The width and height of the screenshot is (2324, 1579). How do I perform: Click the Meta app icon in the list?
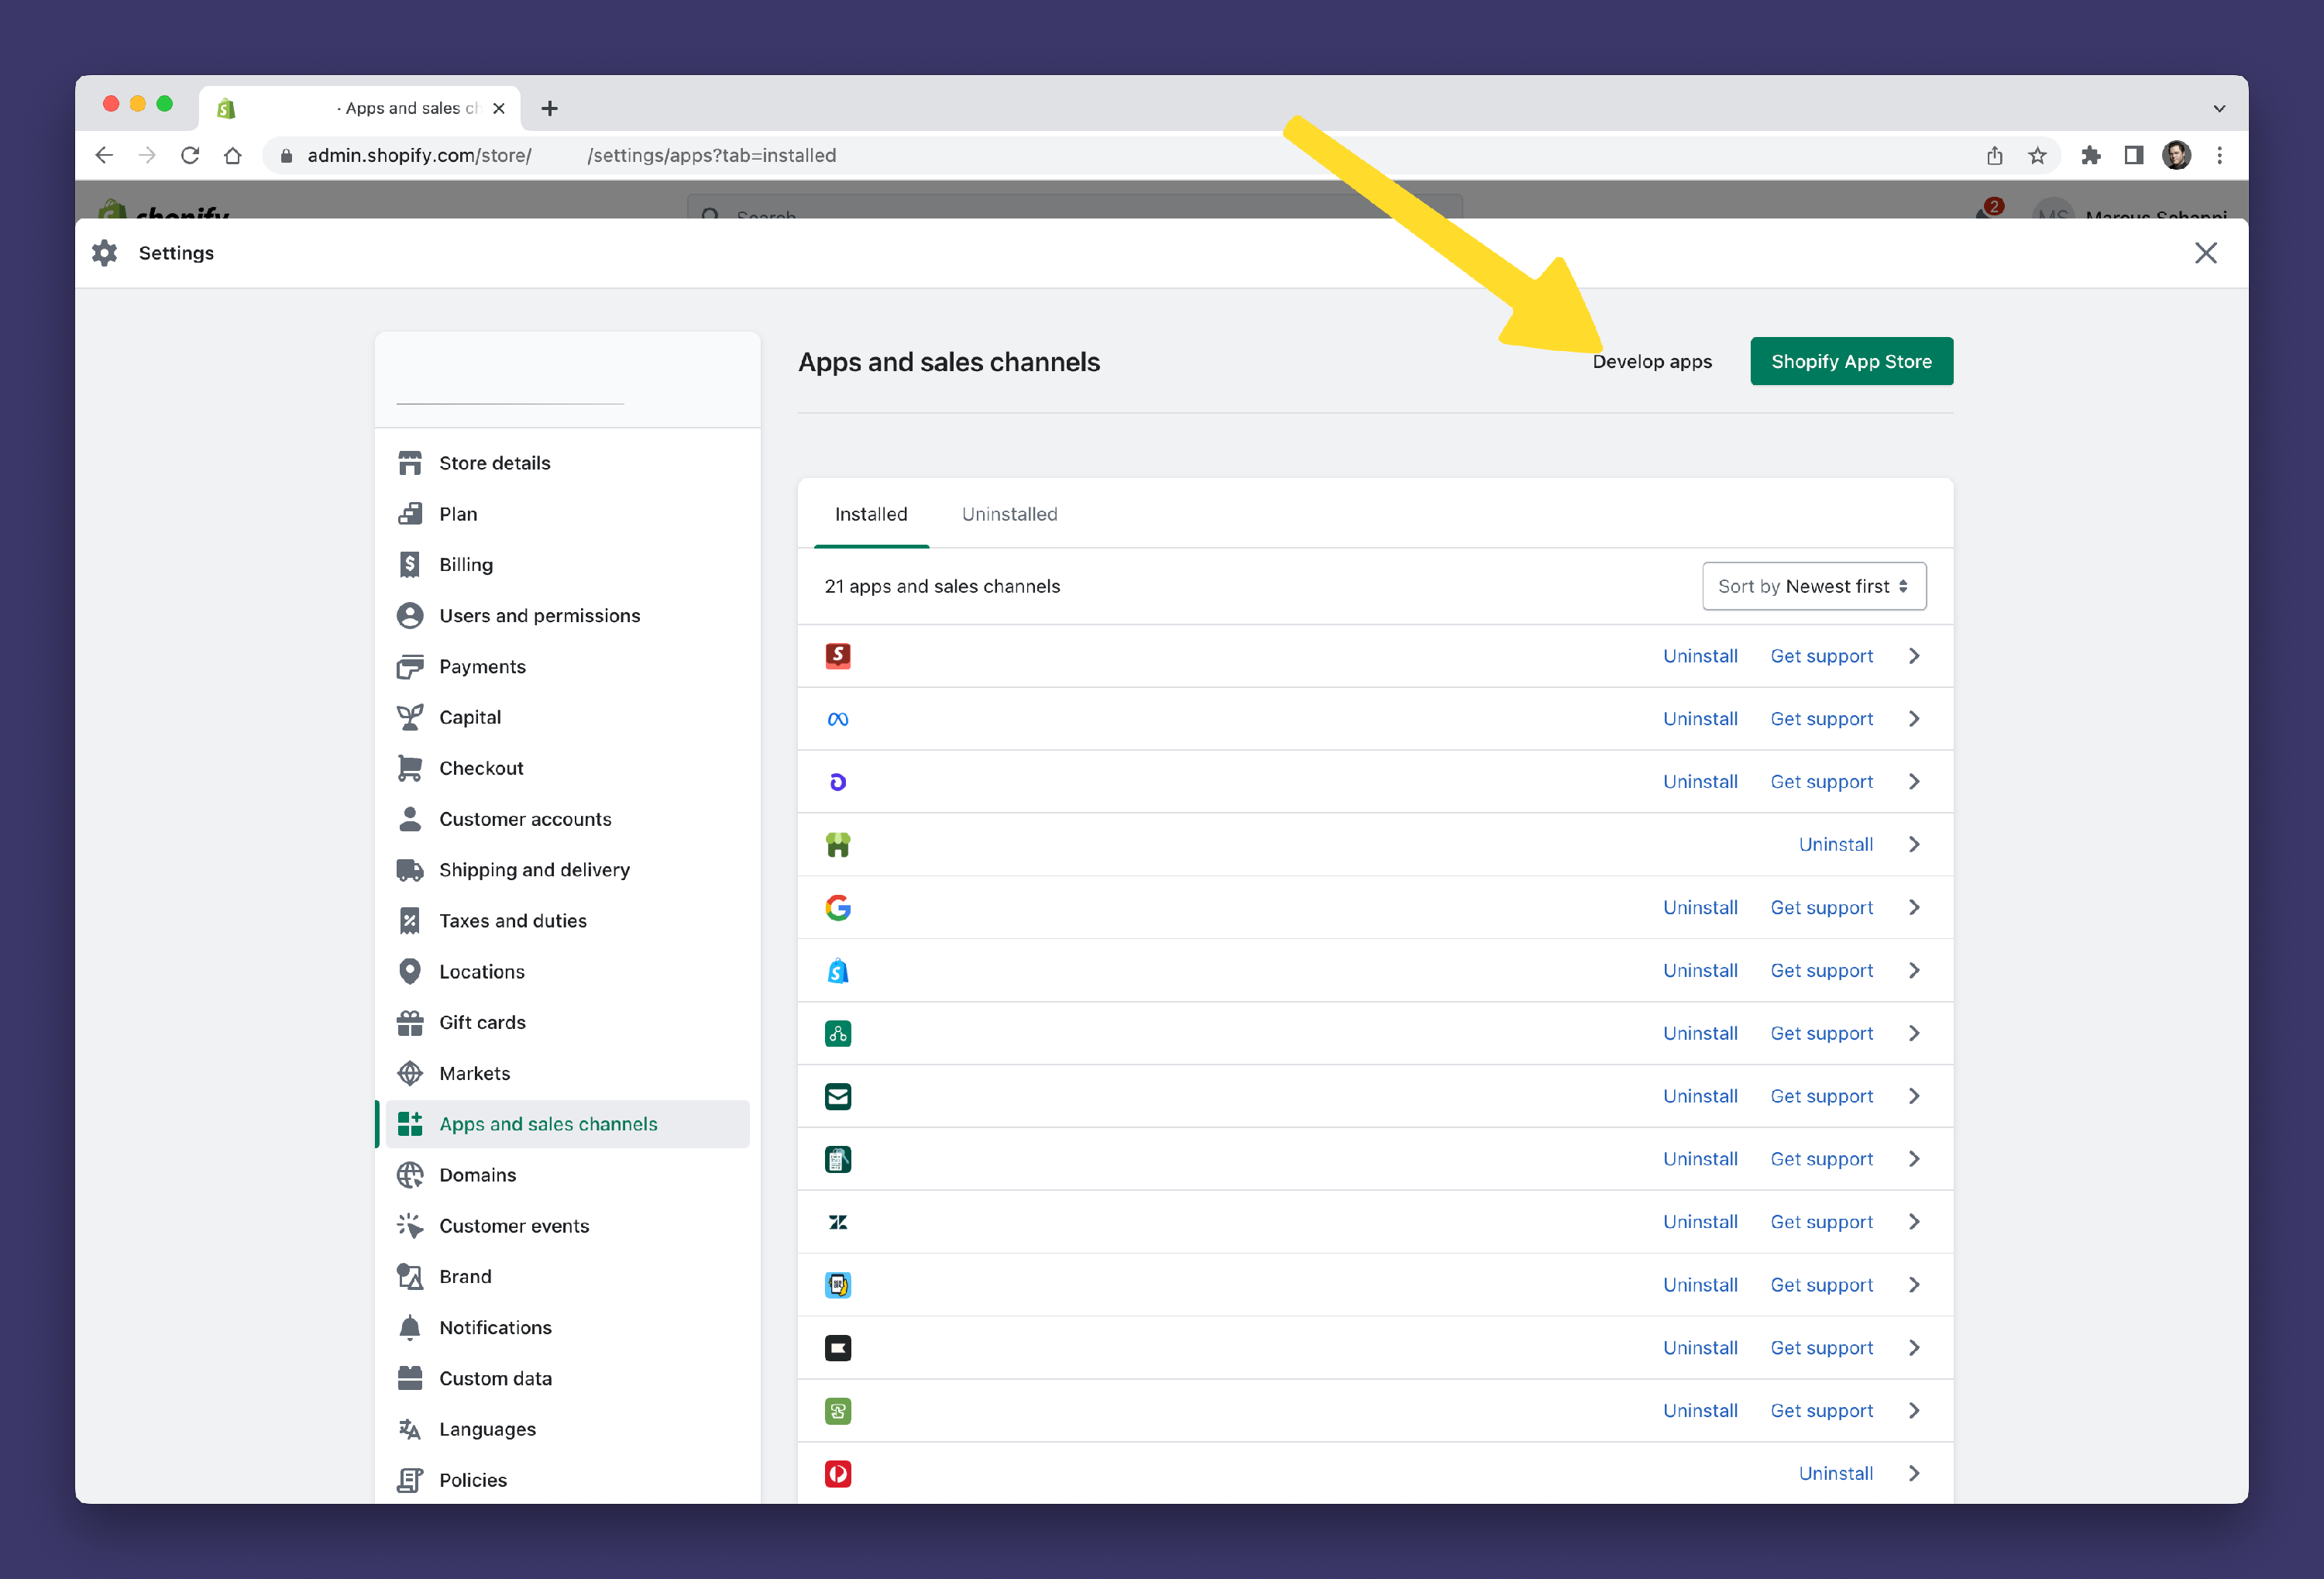(838, 719)
